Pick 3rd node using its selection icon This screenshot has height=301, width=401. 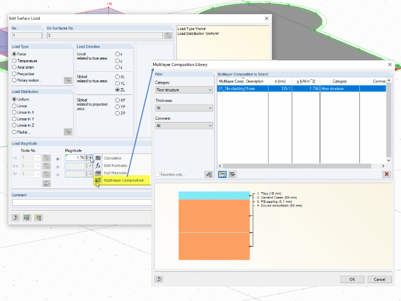click(46, 174)
